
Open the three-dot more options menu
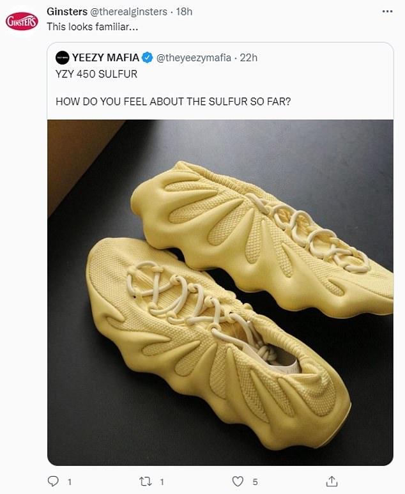(387, 12)
